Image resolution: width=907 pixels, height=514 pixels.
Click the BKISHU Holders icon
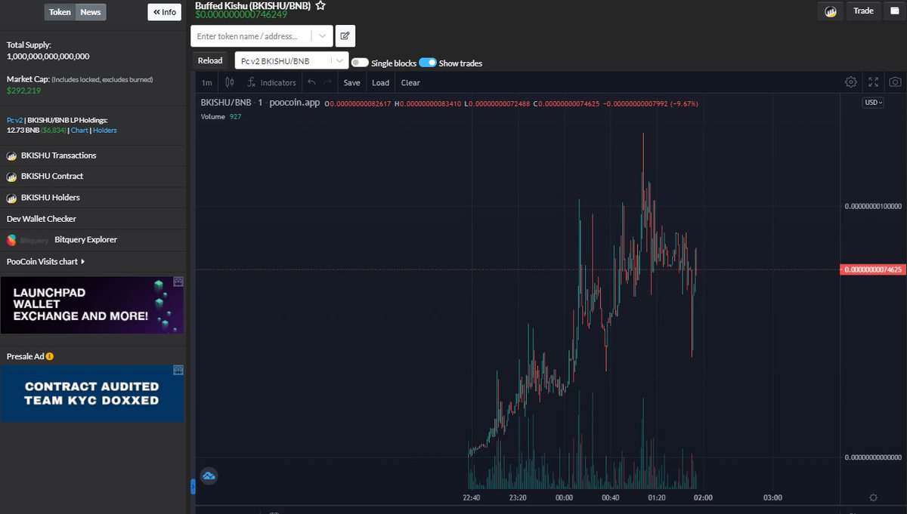pyautogui.click(x=11, y=198)
